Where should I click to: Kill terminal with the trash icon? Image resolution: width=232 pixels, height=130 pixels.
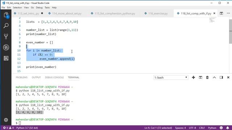pyautogui.click(x=207, y=77)
